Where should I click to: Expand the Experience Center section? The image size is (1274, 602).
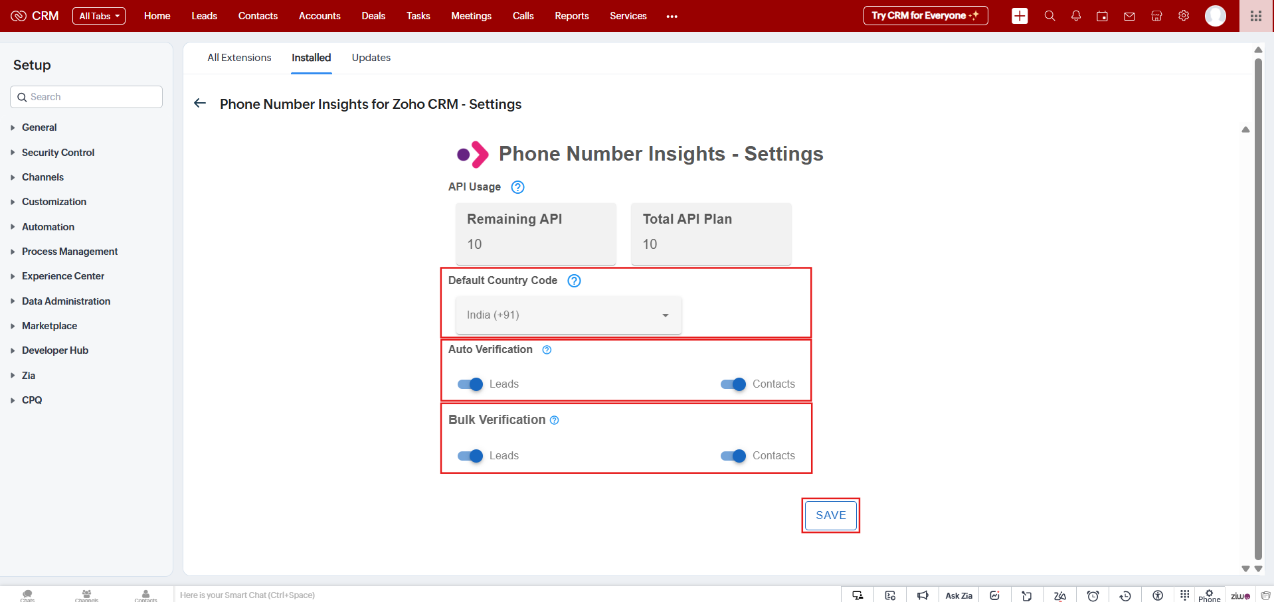[x=63, y=276]
